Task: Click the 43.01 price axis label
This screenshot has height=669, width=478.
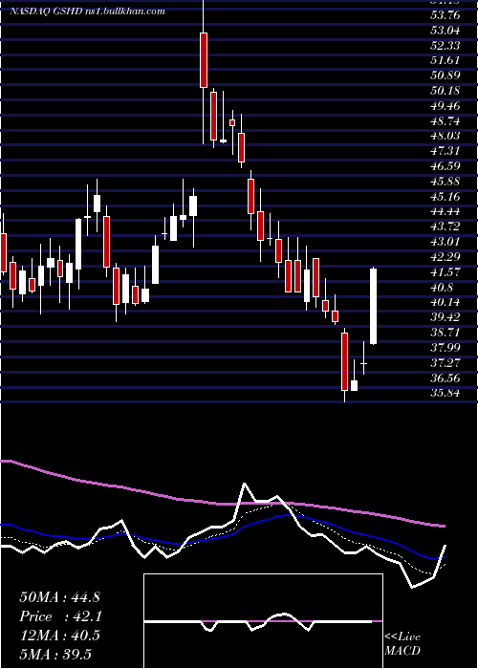Action: (x=445, y=242)
